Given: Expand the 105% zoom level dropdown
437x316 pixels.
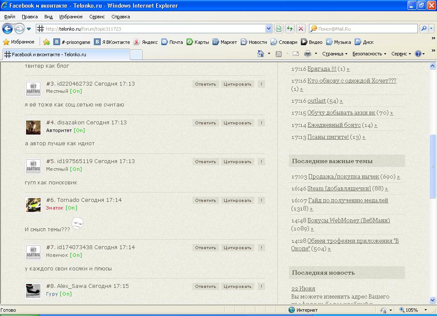Looking at the screenshot, I should [x=425, y=310].
